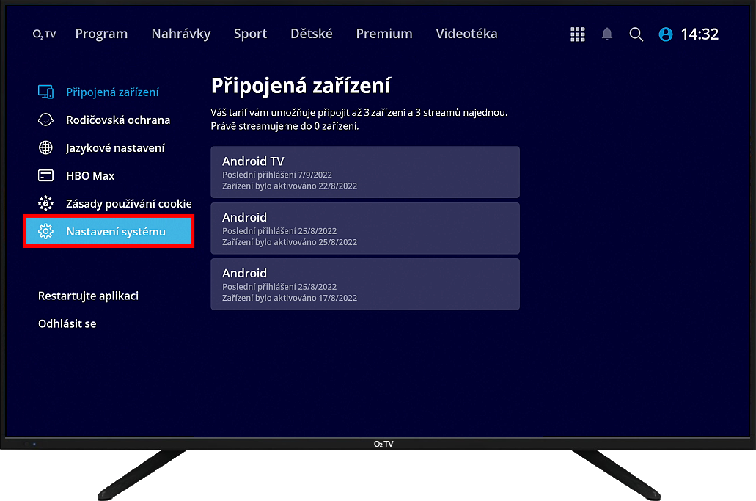
Task: Open the Program tab
Action: (x=101, y=34)
